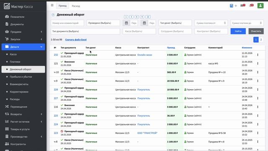Open Показатели in the sidebar
This screenshot has width=268, height=151.
click(x=23, y=17)
